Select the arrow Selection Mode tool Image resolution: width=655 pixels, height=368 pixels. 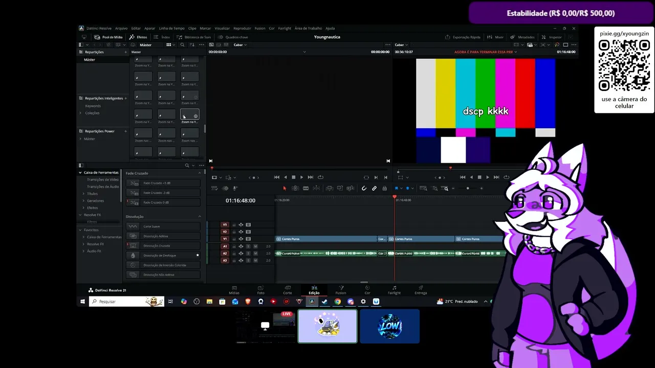(x=285, y=188)
